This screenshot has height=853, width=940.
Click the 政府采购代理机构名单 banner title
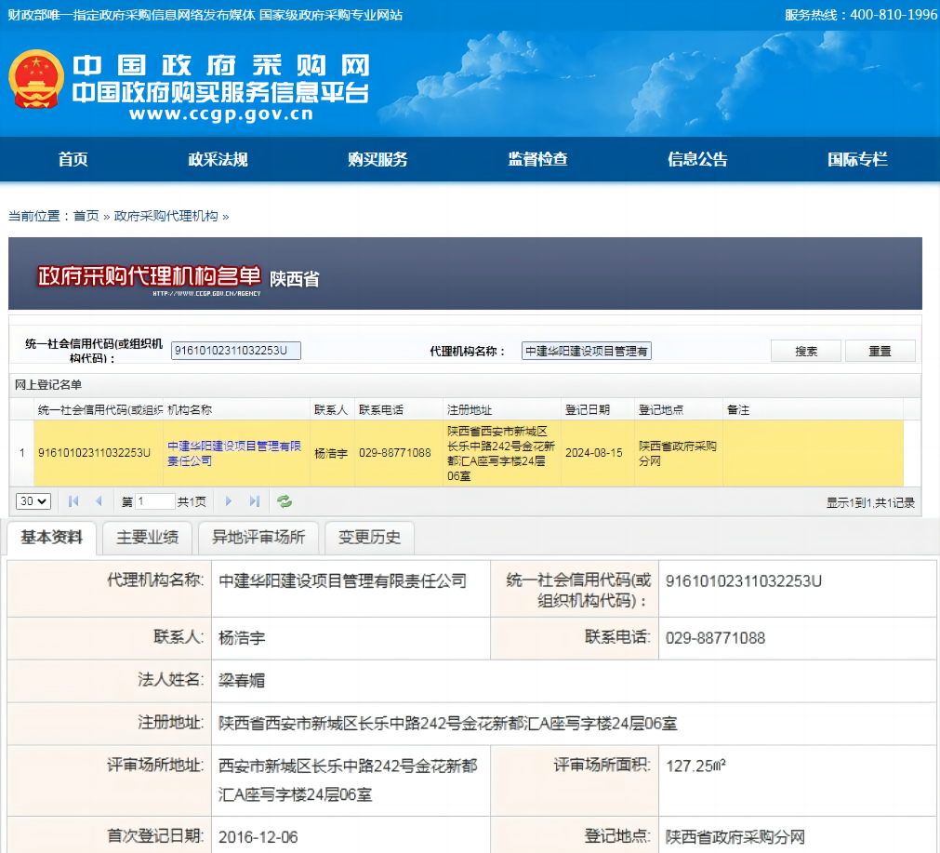pyautogui.click(x=150, y=276)
